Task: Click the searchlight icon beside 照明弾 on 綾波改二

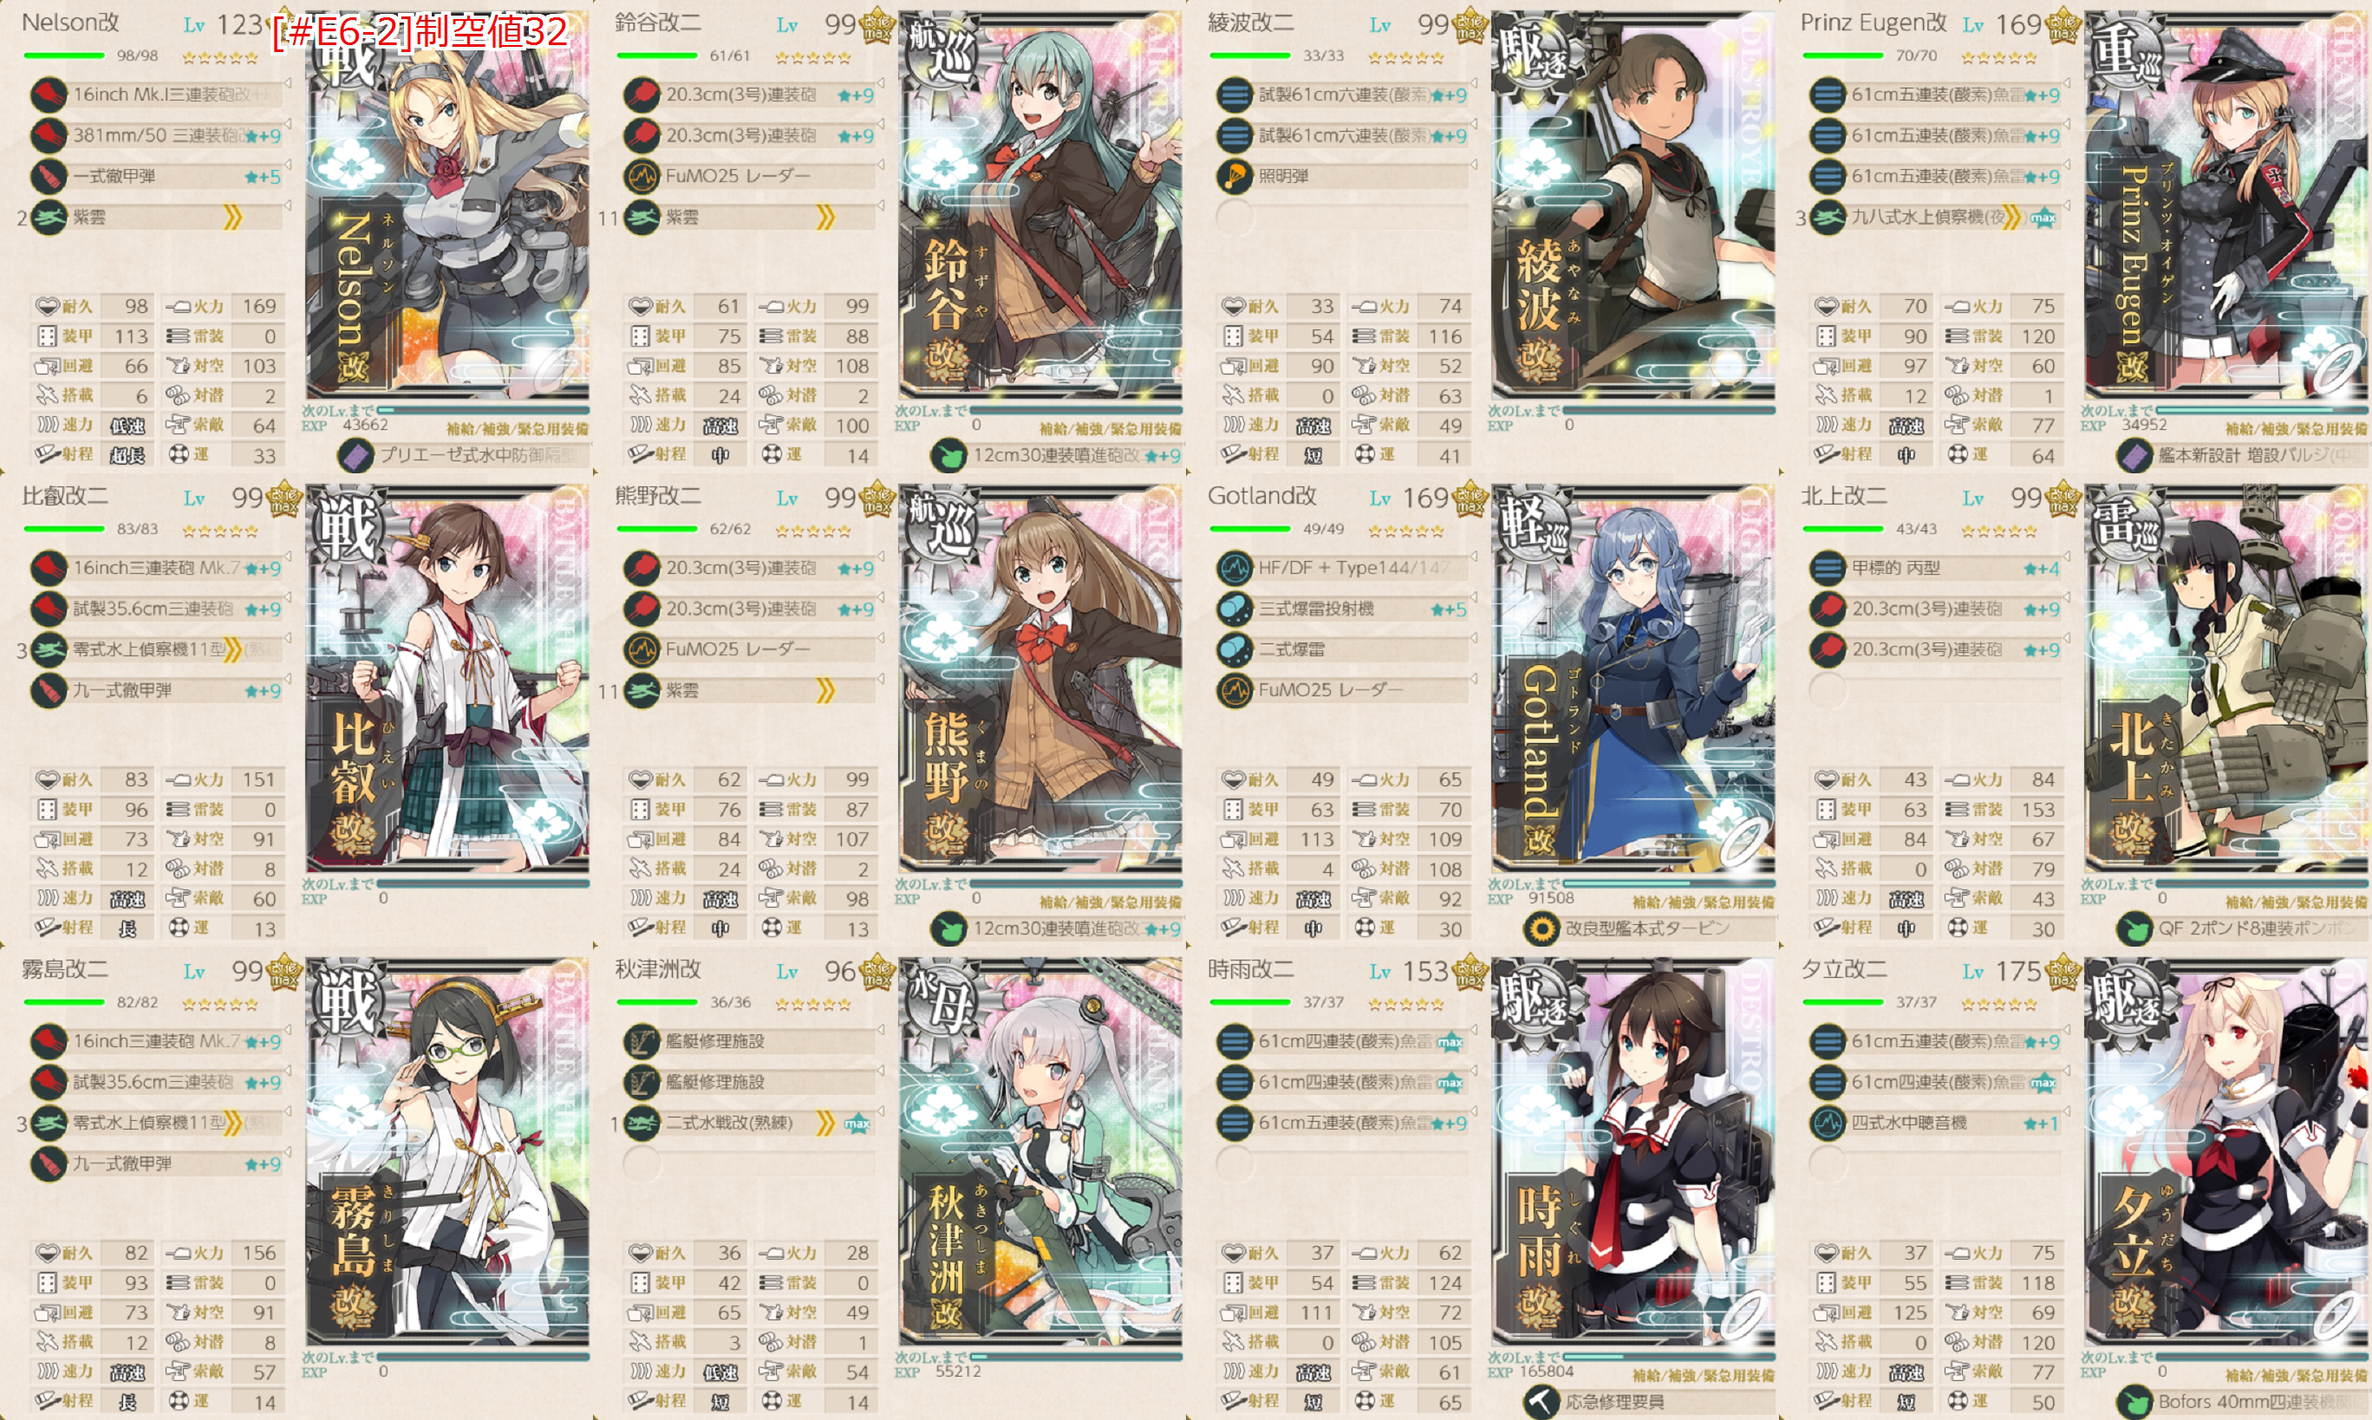Action: pos(1235,176)
